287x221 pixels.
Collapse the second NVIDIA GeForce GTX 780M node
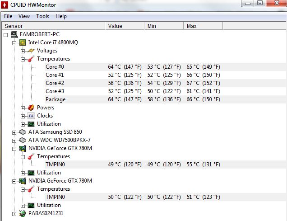(14, 181)
